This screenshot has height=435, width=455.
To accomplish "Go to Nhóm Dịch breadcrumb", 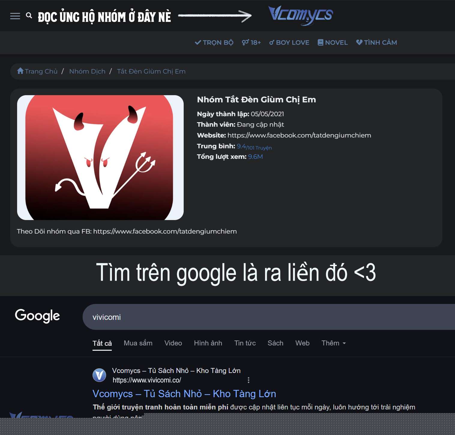I will click(x=87, y=71).
